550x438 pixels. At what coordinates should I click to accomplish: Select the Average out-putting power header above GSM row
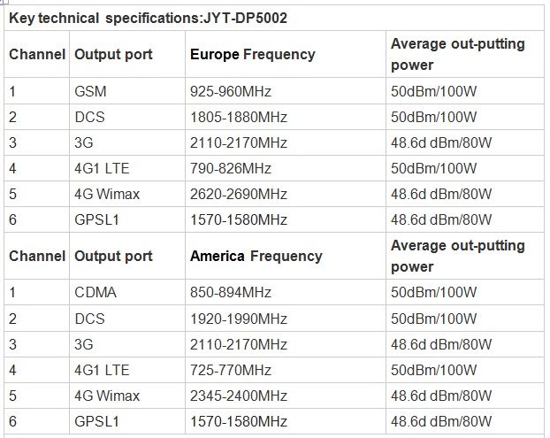(x=457, y=55)
